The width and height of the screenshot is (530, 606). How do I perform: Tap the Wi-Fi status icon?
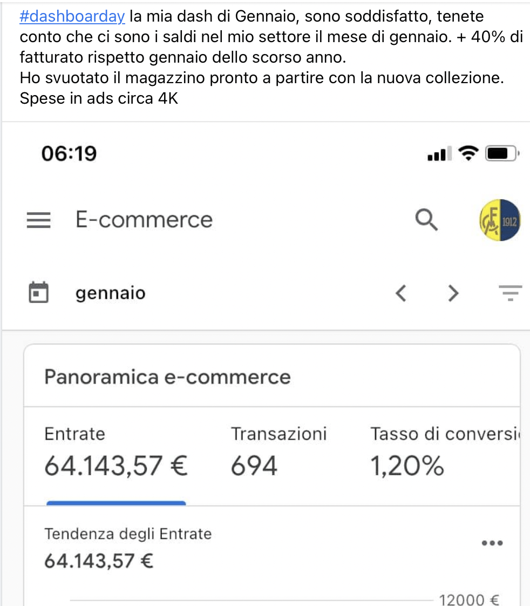point(468,153)
